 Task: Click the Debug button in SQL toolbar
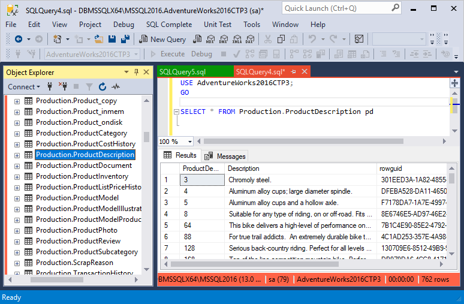201,54
